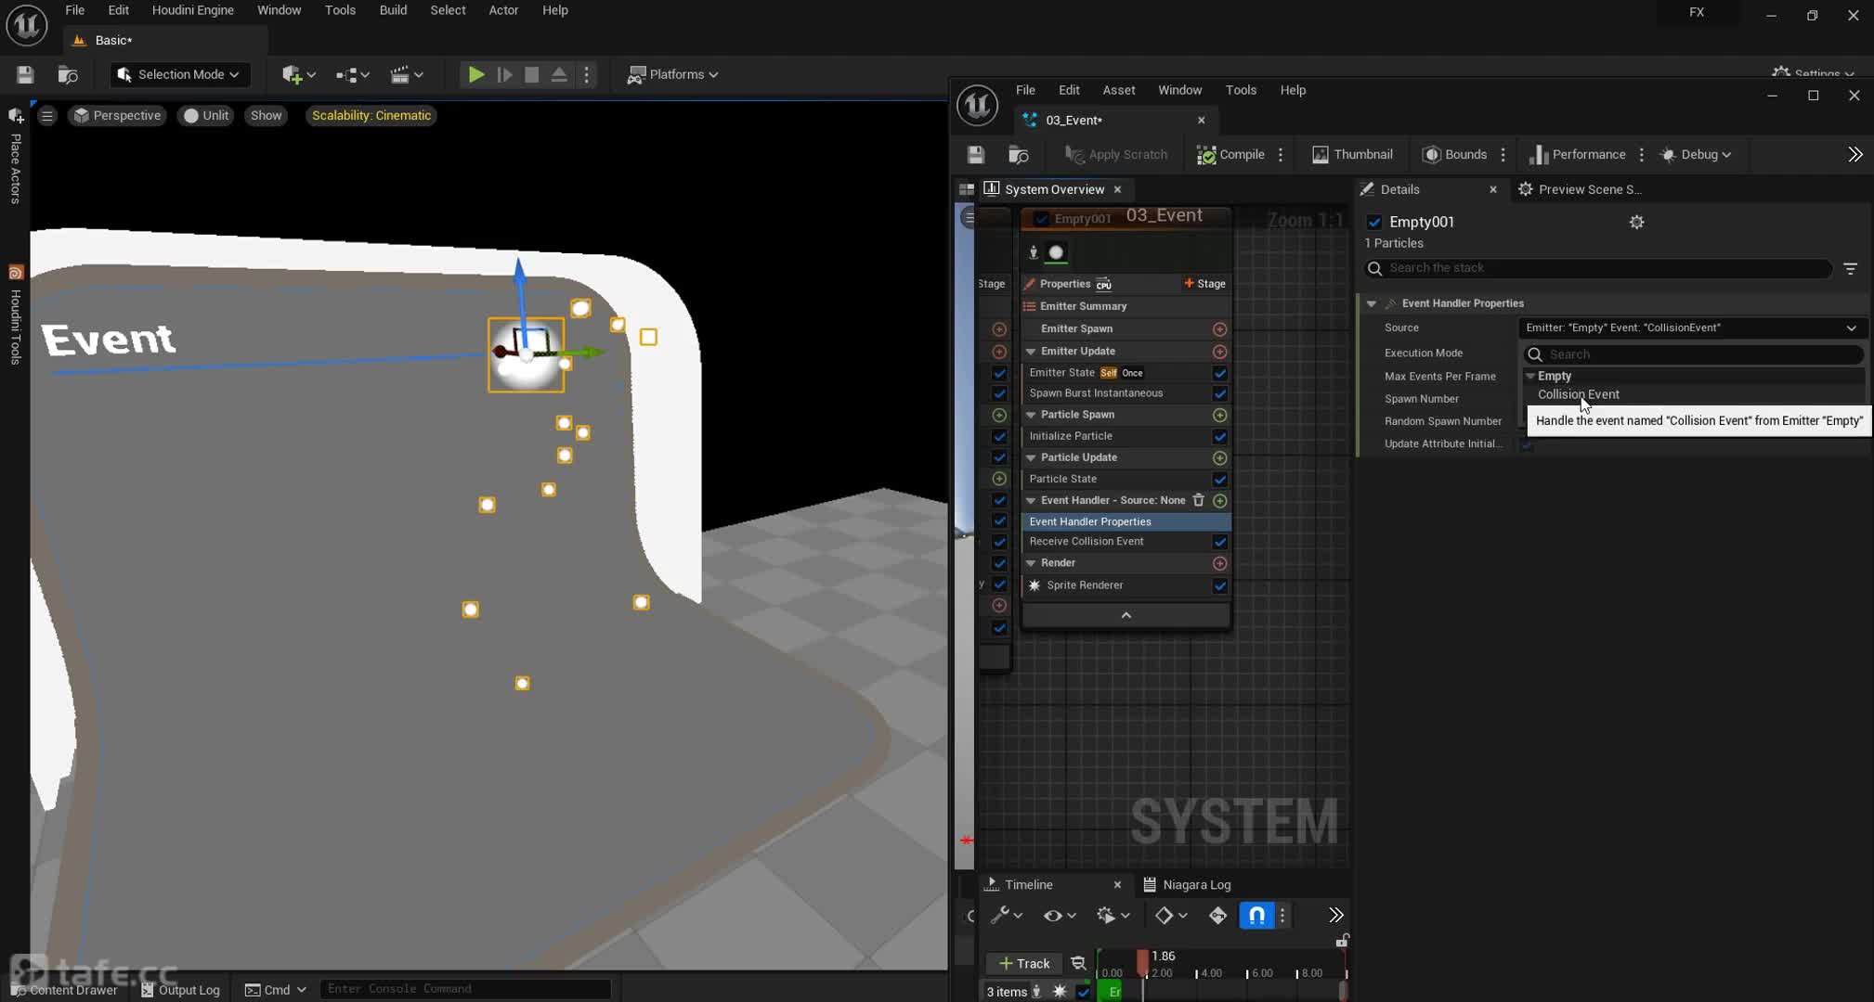Open the Build menu in main editor
The height and width of the screenshot is (1002, 1874).
pos(393,10)
